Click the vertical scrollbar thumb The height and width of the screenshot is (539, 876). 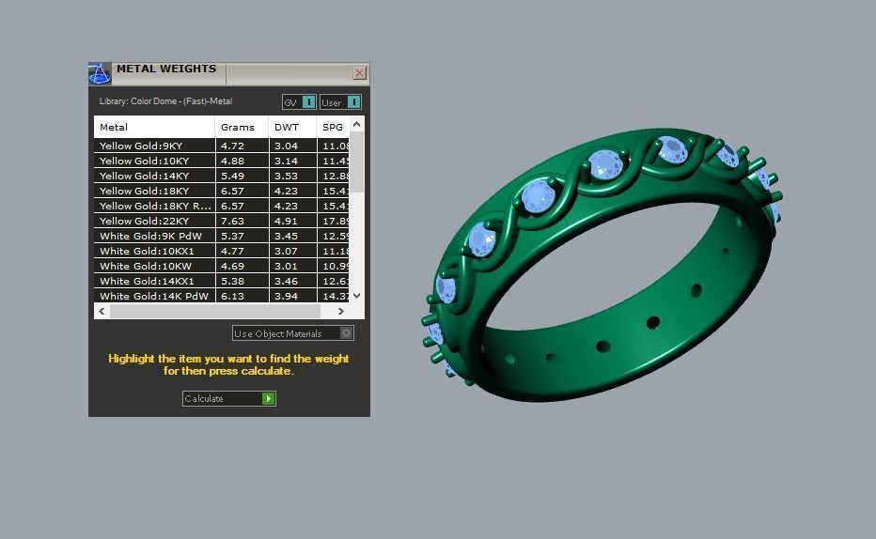tap(357, 162)
